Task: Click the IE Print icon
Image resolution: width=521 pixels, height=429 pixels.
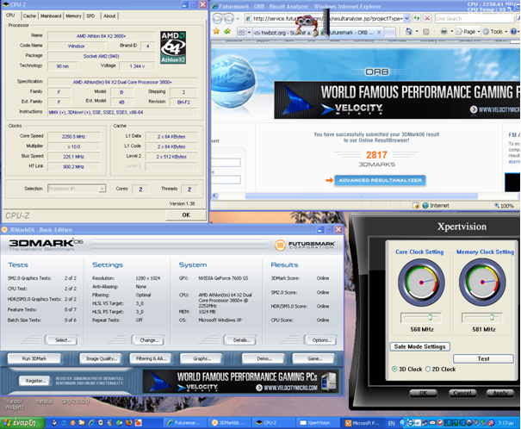Action: [443, 32]
